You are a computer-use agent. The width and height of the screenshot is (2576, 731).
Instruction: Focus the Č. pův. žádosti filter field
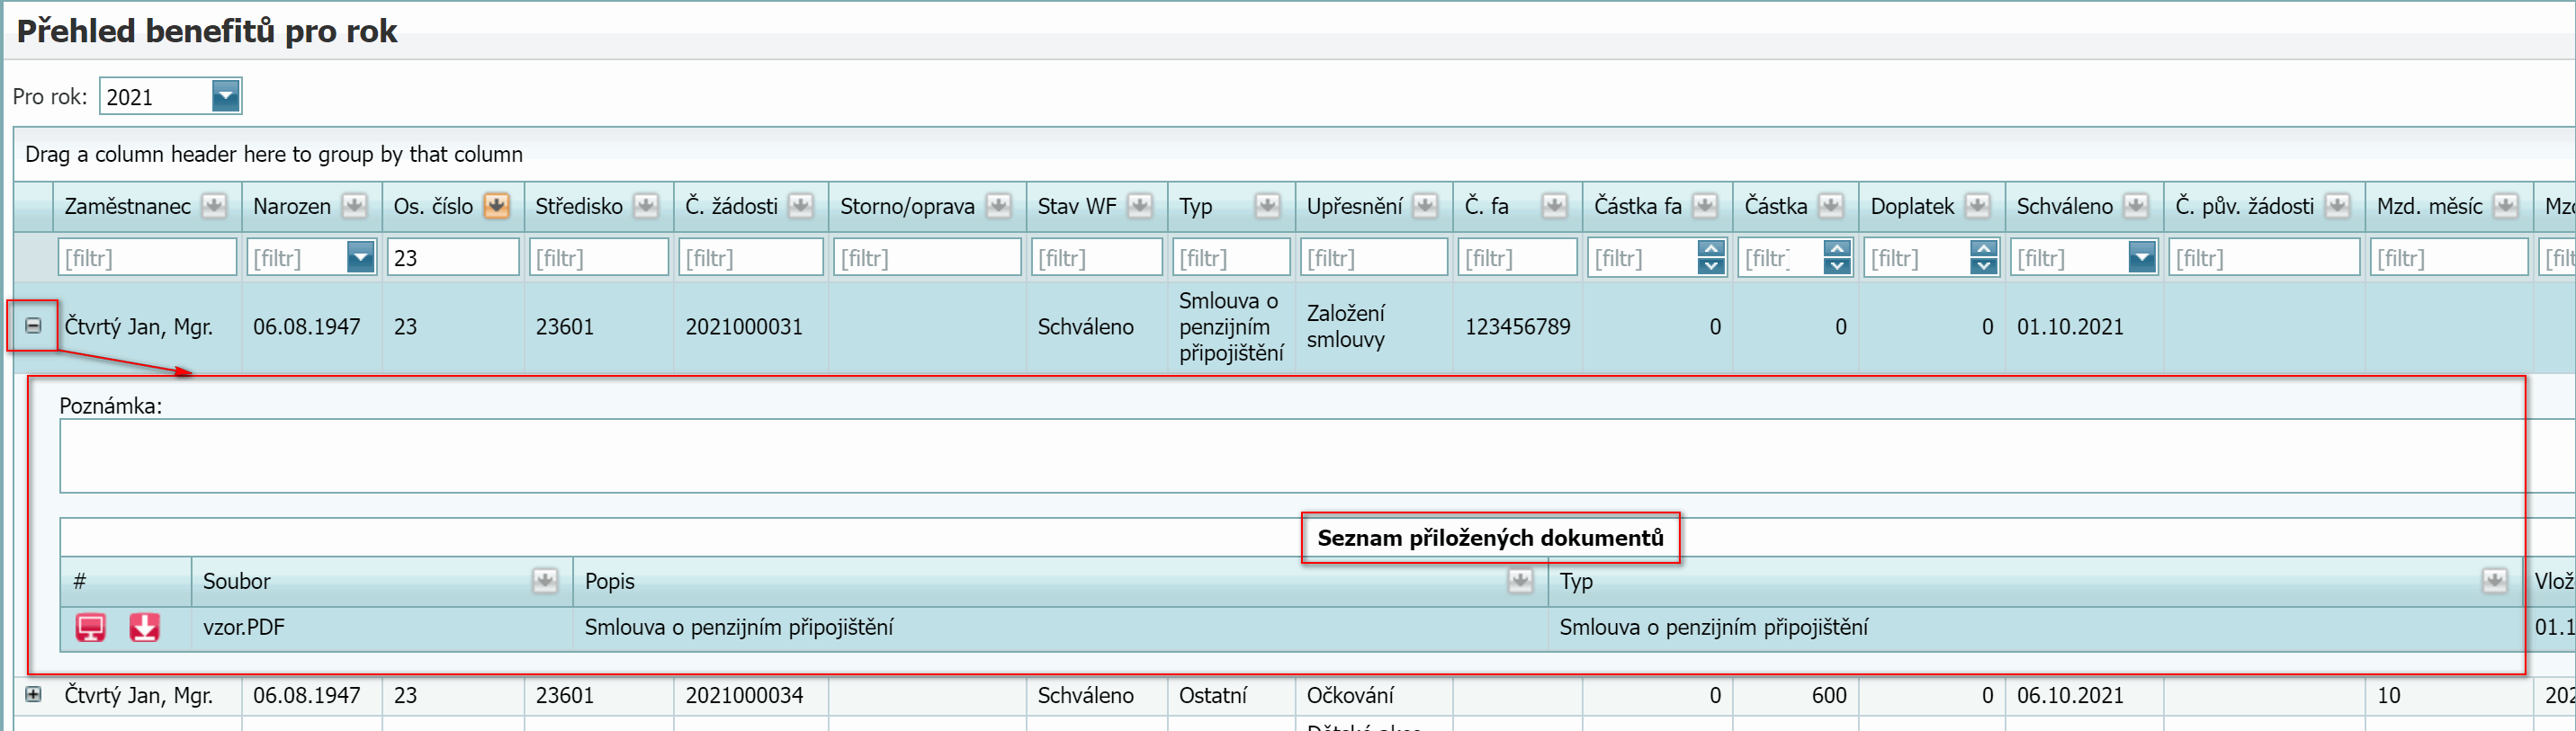point(2264,258)
